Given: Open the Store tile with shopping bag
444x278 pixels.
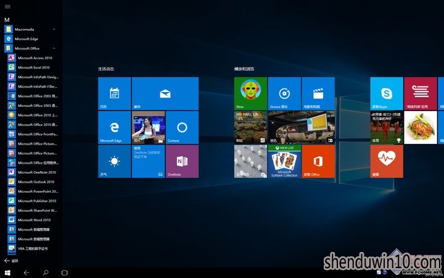Looking at the screenshot, I should 250,161.
